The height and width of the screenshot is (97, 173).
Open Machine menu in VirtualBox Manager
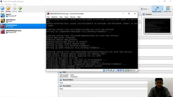click(x=8, y=4)
